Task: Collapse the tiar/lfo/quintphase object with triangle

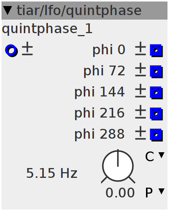Action: click(x=8, y=11)
